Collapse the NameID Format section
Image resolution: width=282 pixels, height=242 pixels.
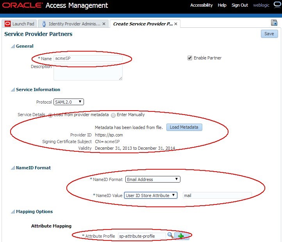click(13, 168)
